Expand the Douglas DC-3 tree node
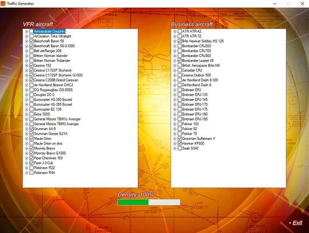Screen dimensions: 309x233 click(27, 95)
